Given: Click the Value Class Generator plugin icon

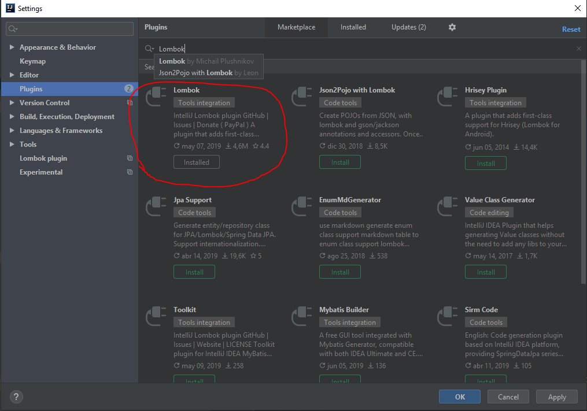Looking at the screenshot, I should pos(448,206).
